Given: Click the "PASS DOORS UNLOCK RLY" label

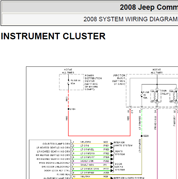Looking at the screenshot, I should point(54,163).
